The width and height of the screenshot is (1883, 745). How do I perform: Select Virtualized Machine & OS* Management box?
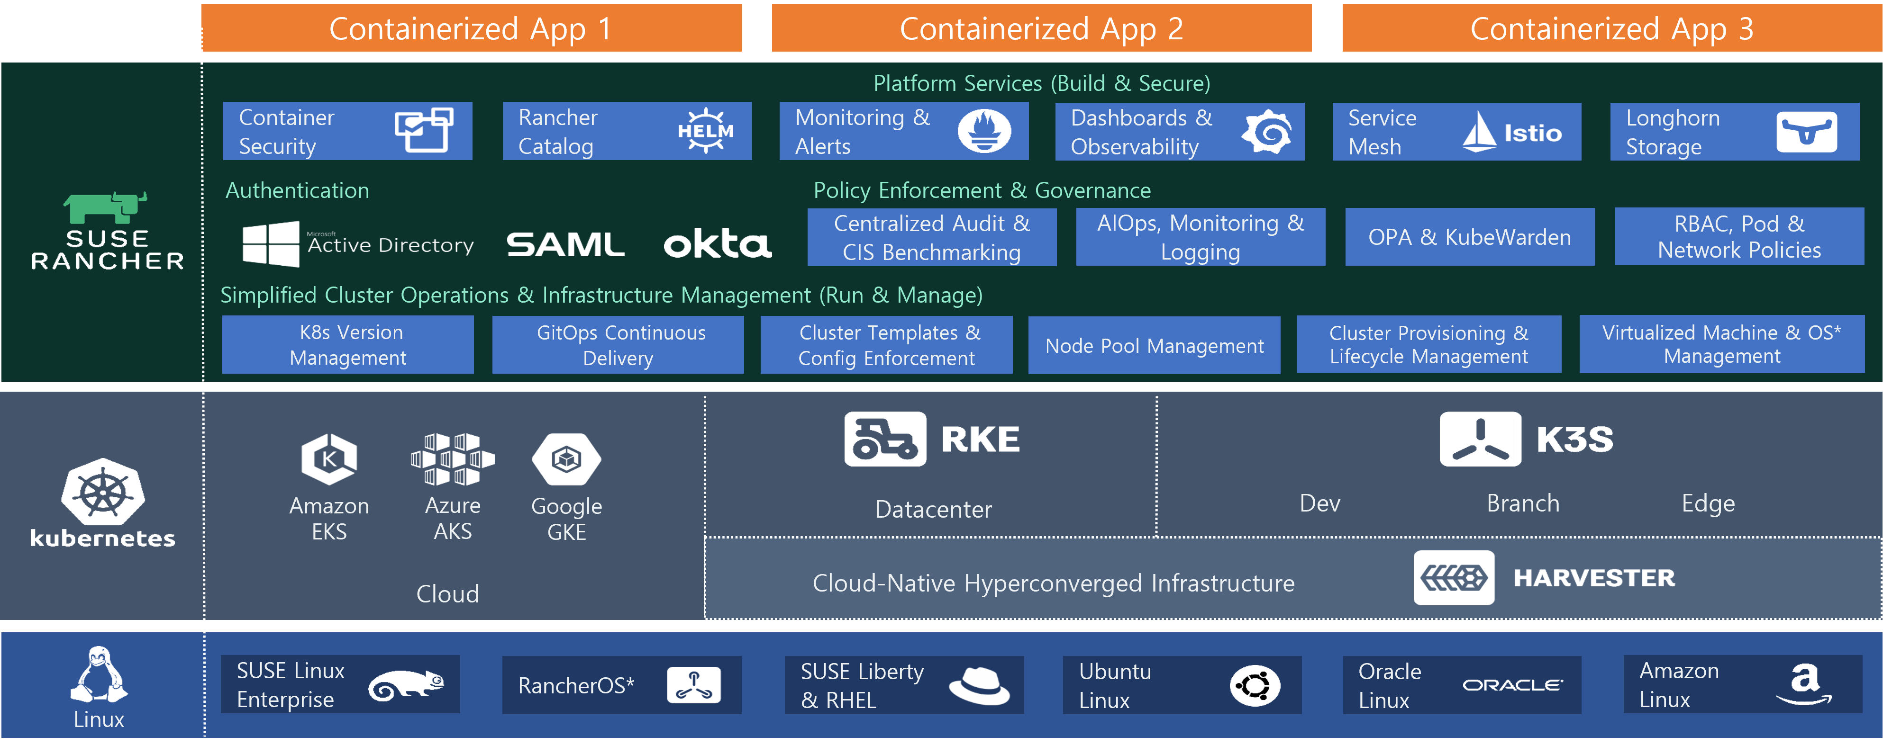1722,344
